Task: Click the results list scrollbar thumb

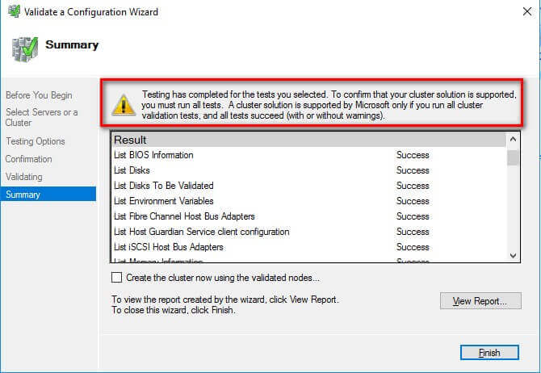Action: point(513,157)
